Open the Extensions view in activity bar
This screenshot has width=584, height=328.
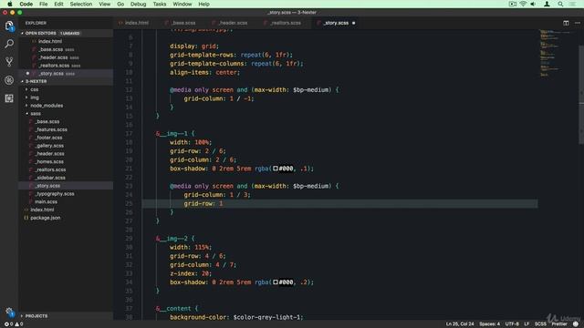coord(9,98)
